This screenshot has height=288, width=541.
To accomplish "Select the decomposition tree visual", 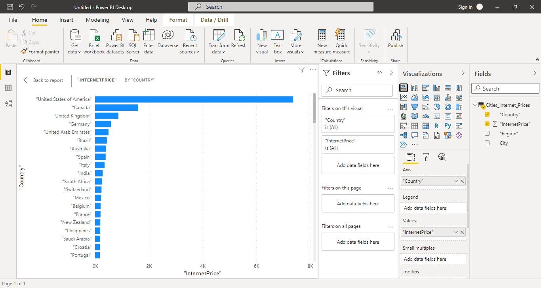I will click(404, 135).
